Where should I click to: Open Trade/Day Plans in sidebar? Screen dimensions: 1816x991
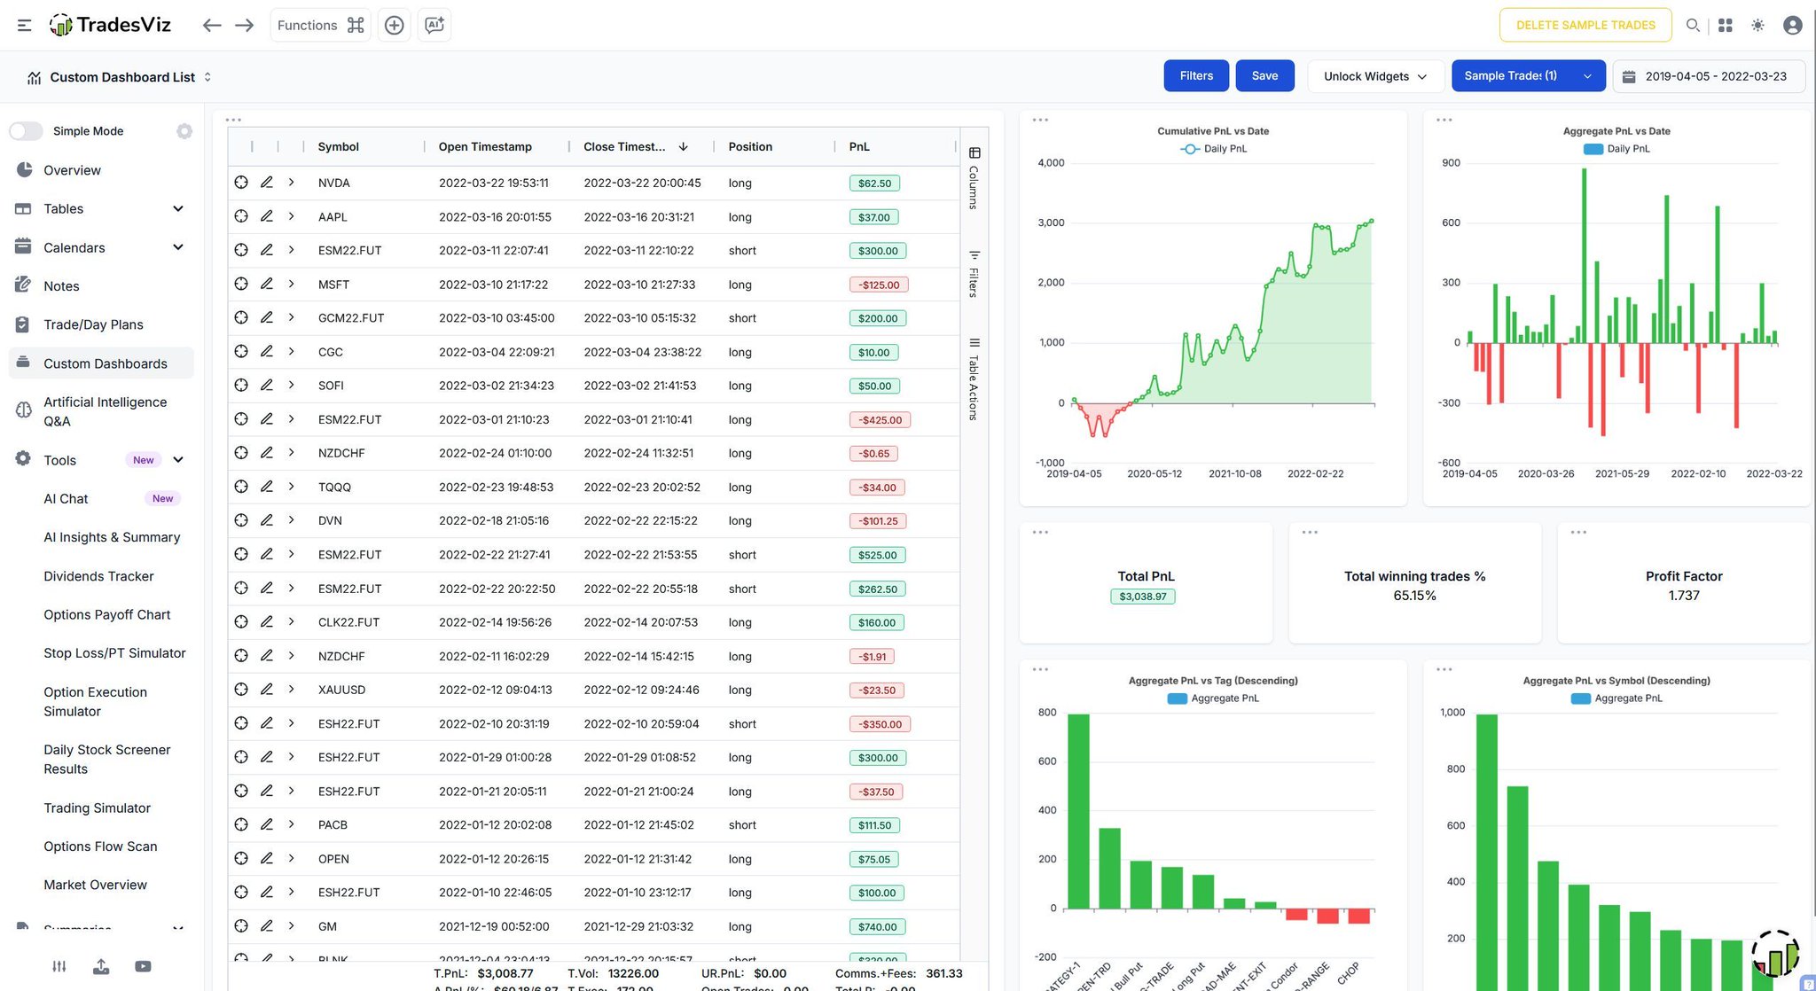[93, 324]
